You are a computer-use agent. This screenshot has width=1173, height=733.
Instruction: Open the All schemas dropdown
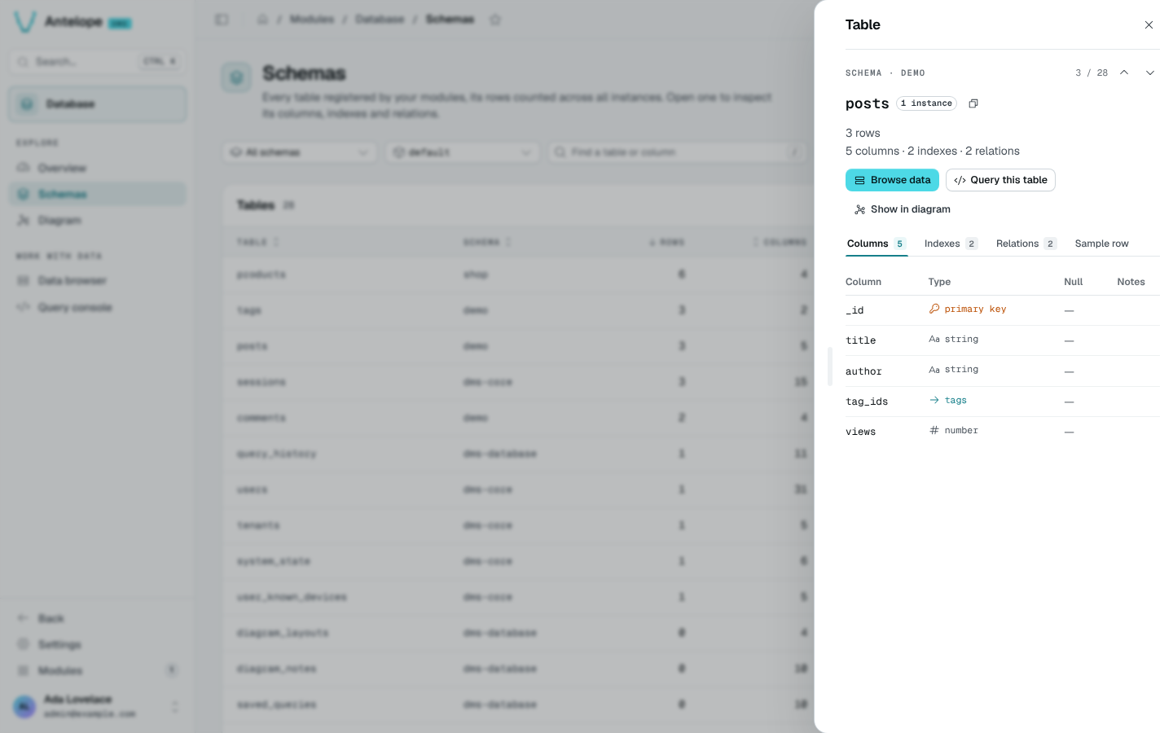coord(299,152)
